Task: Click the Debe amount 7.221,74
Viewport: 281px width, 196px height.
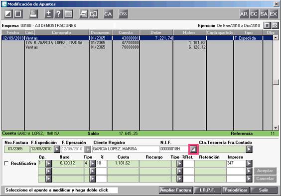Action: click(163, 38)
